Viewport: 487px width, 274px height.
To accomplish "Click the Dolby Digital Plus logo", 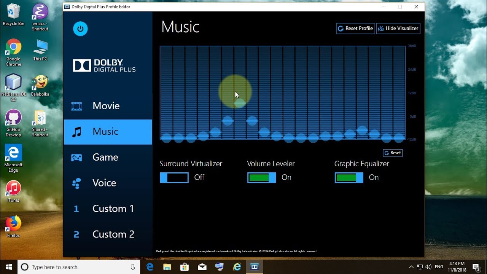I will [104, 65].
